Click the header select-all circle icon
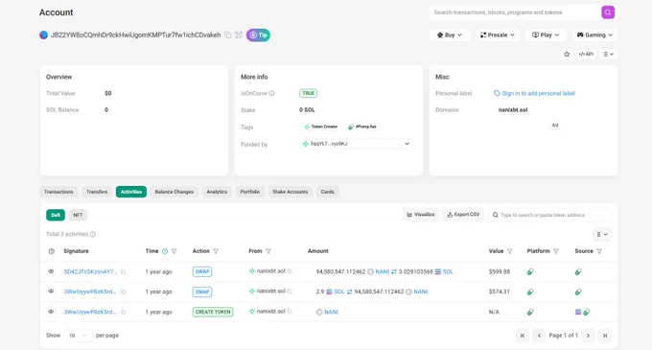This screenshot has width=652, height=350. coord(51,251)
